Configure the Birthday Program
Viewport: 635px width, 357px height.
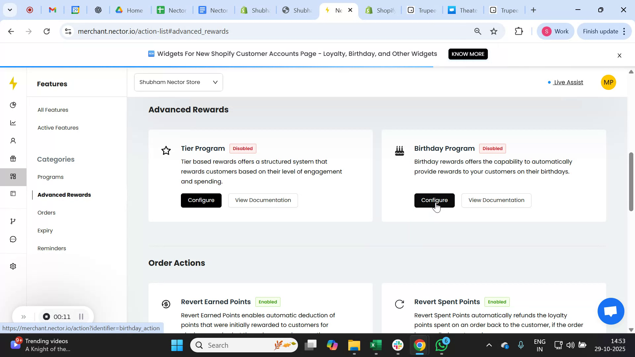(434, 200)
